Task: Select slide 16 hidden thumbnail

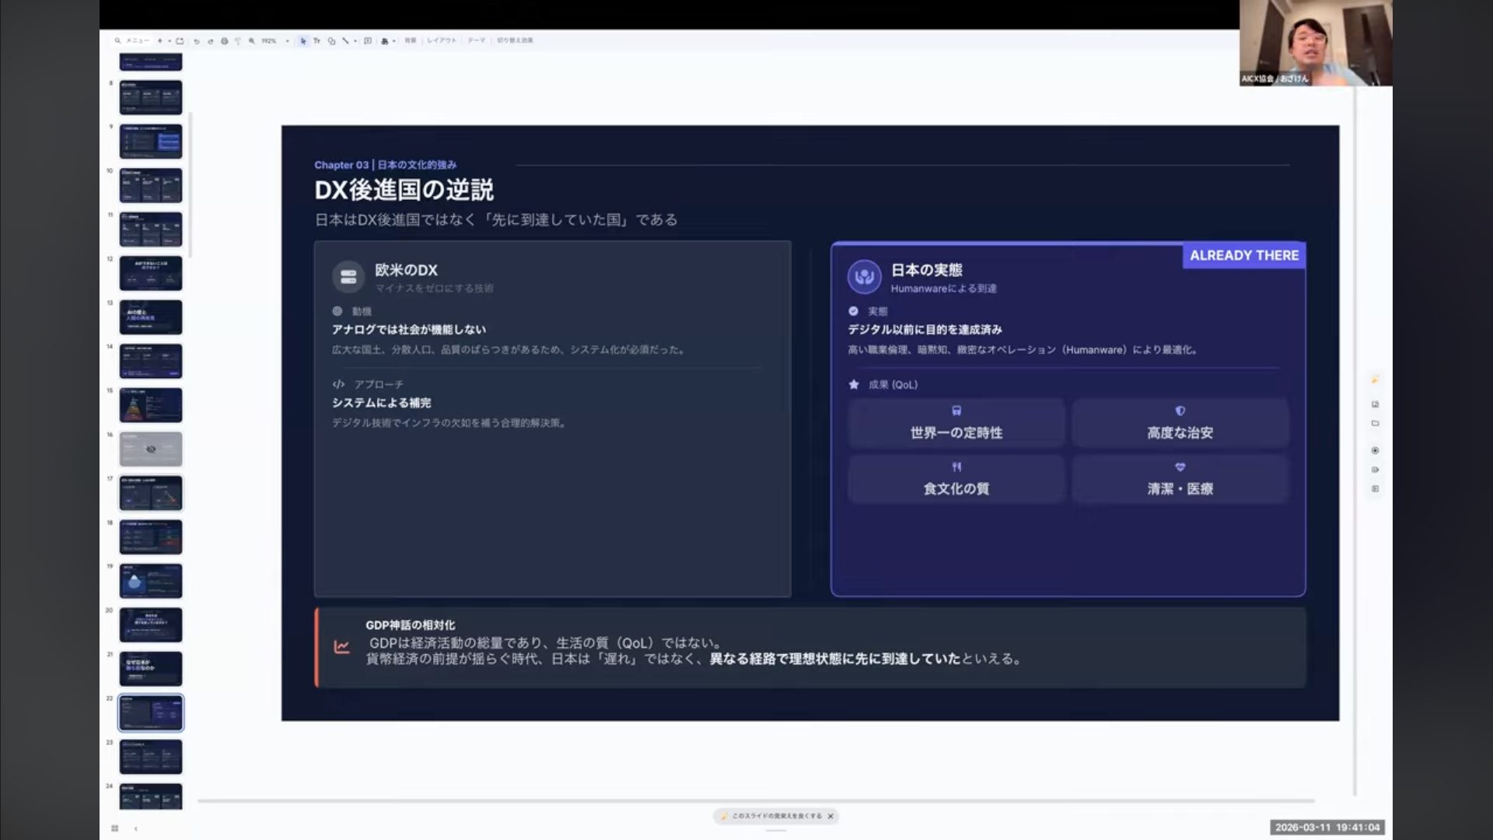Action: pos(151,449)
